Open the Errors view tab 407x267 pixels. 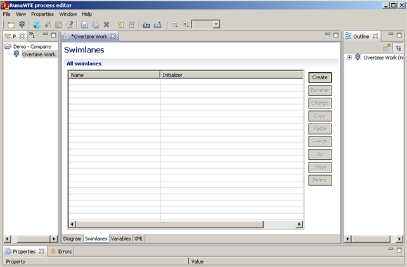[65, 251]
